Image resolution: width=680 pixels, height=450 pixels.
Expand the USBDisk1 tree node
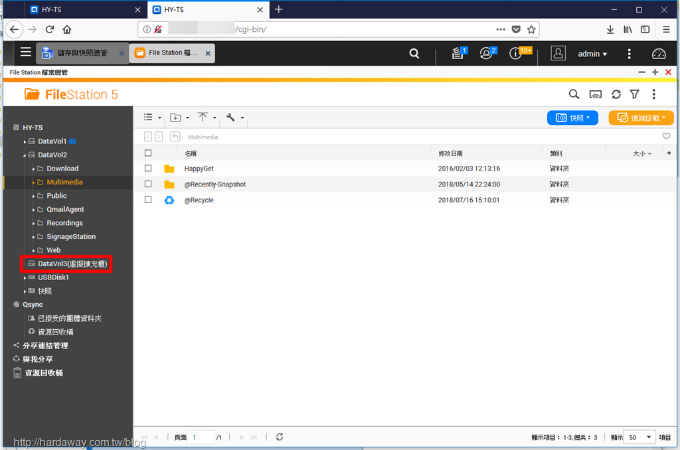[25, 278]
